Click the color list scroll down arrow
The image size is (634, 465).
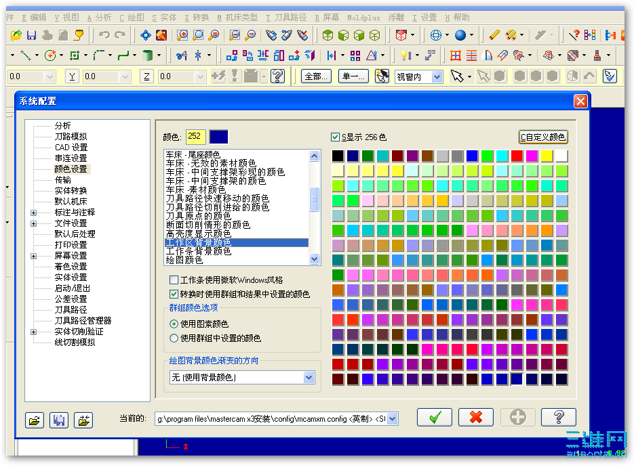pos(314,259)
